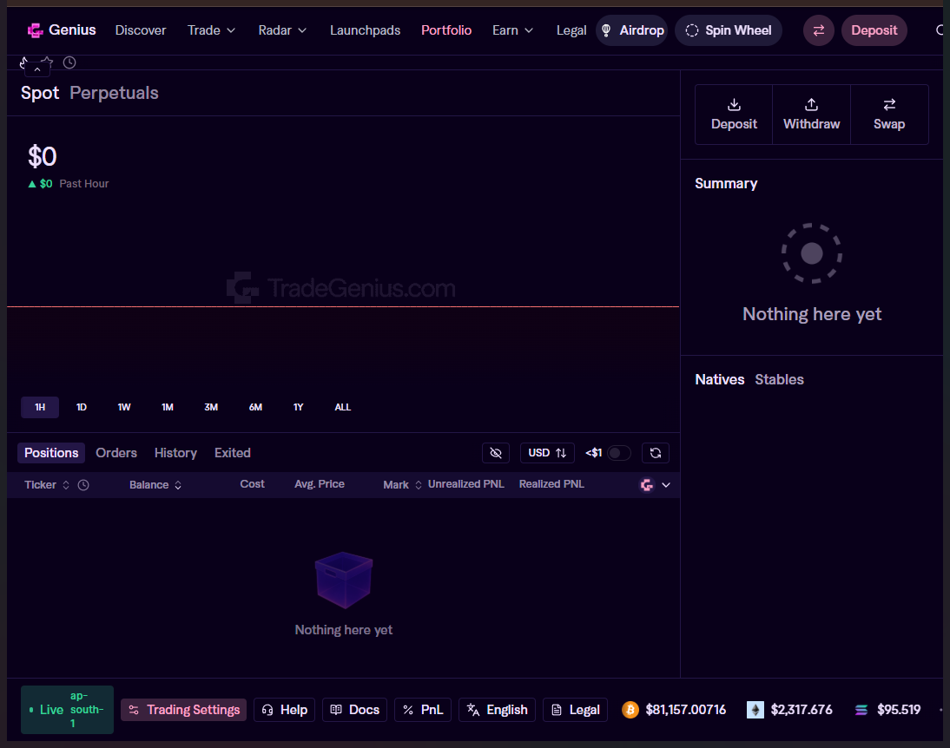Expand the Trade menu dropdown

(211, 30)
